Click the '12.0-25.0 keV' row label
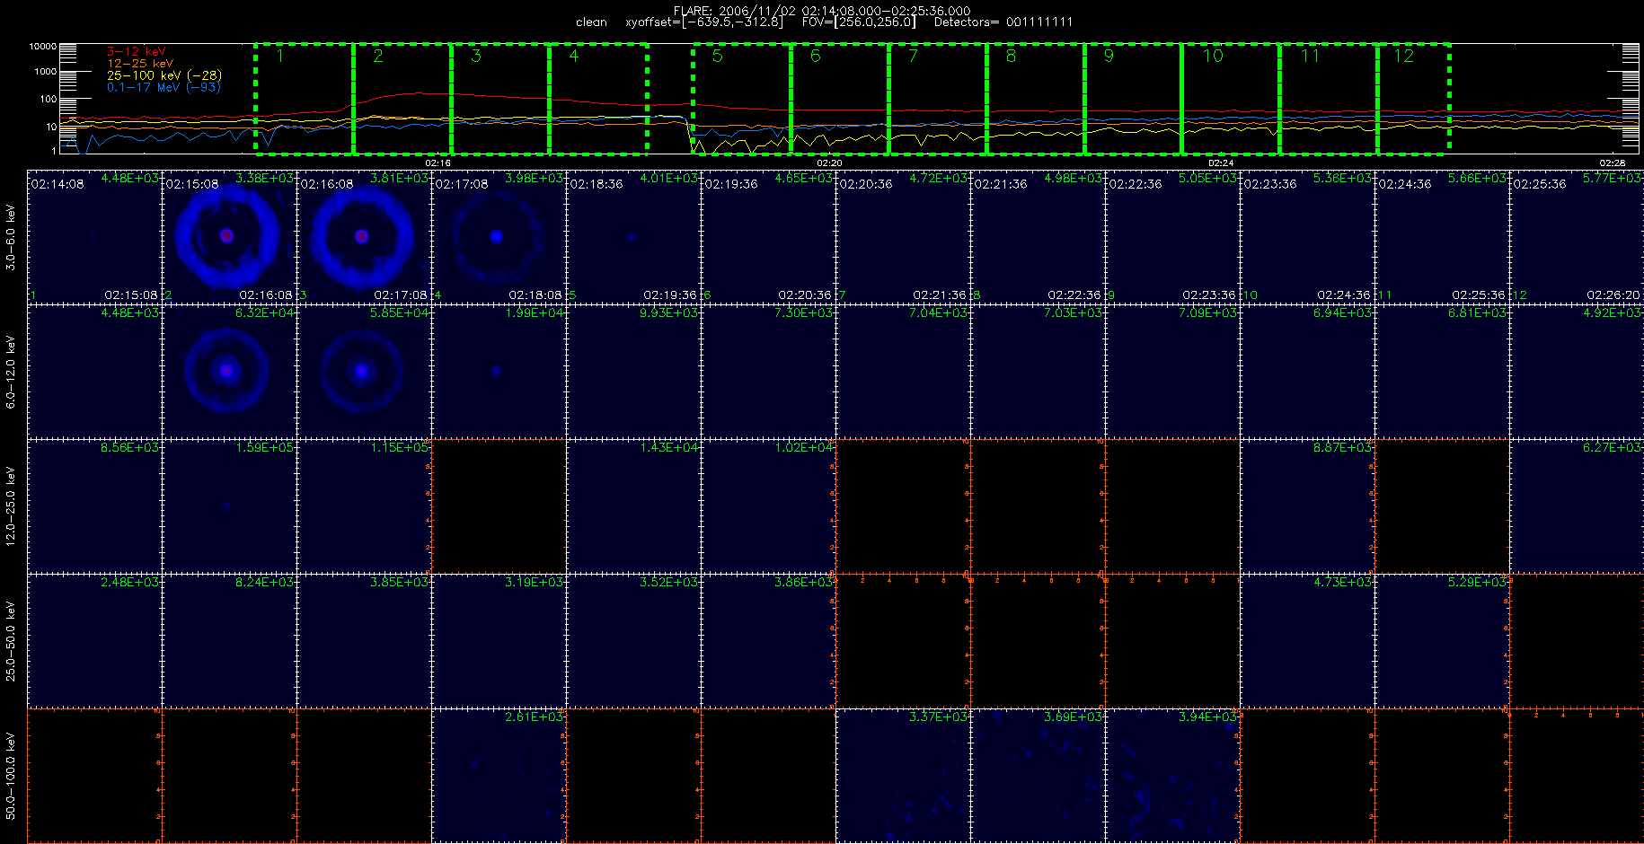The width and height of the screenshot is (1644, 844). pos(11,506)
